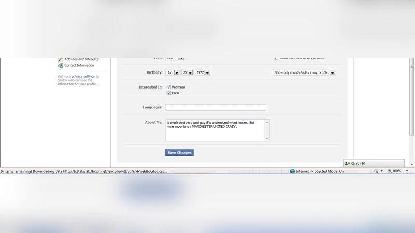The image size is (415, 233).
Task: Click the Chat person status icon
Action: [x=347, y=163]
